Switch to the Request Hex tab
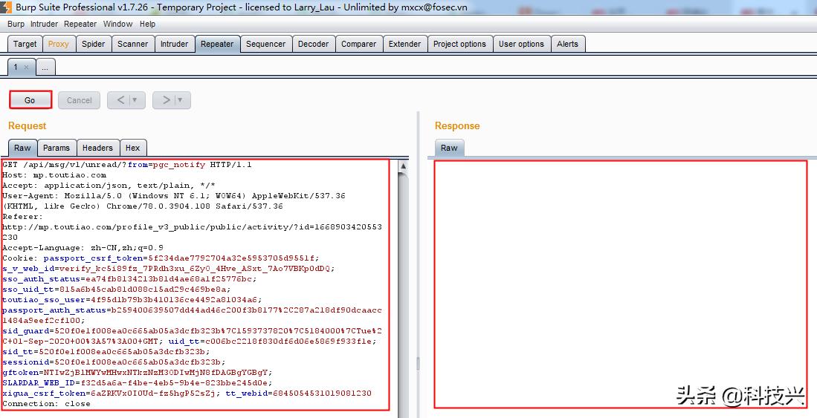 (x=133, y=148)
